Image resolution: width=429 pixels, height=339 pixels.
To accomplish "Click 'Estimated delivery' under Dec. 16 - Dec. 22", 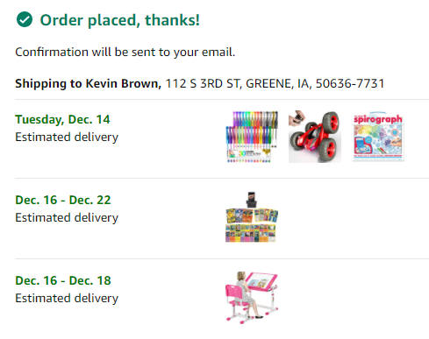I will point(67,217).
